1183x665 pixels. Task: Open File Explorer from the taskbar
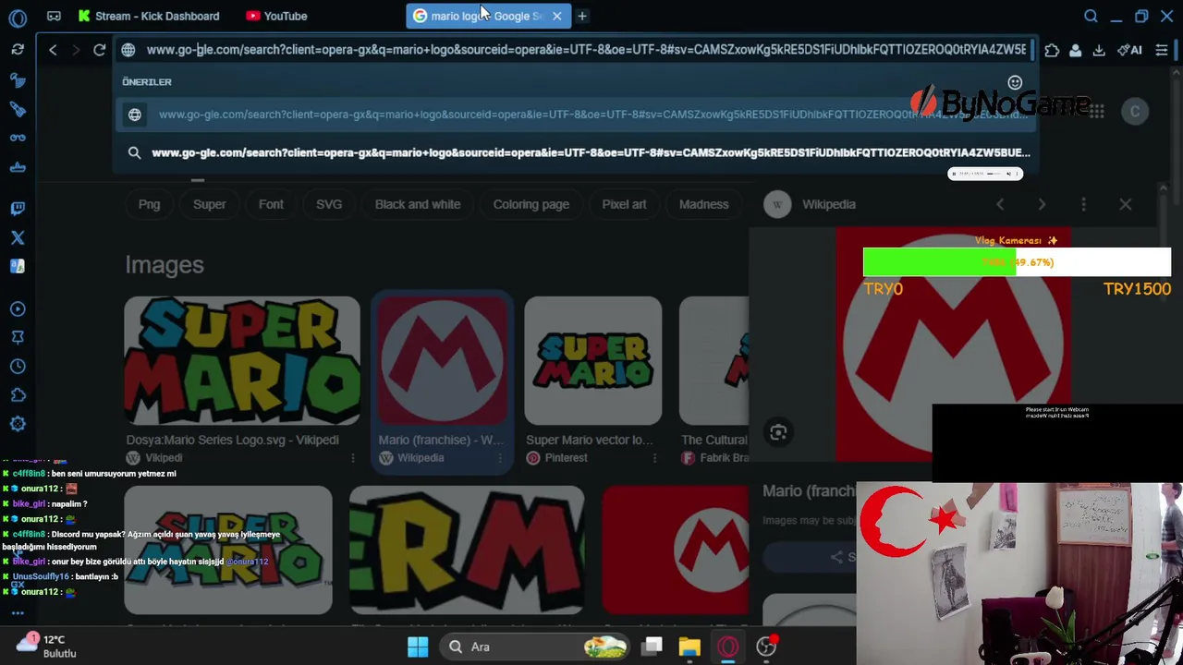(x=689, y=647)
